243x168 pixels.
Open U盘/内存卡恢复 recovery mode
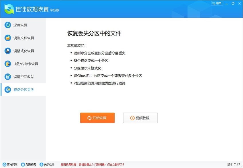(8, 64)
